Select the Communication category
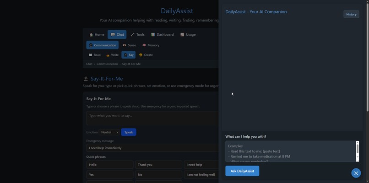Image resolution: width=369 pixels, height=183 pixels. pos(103,45)
